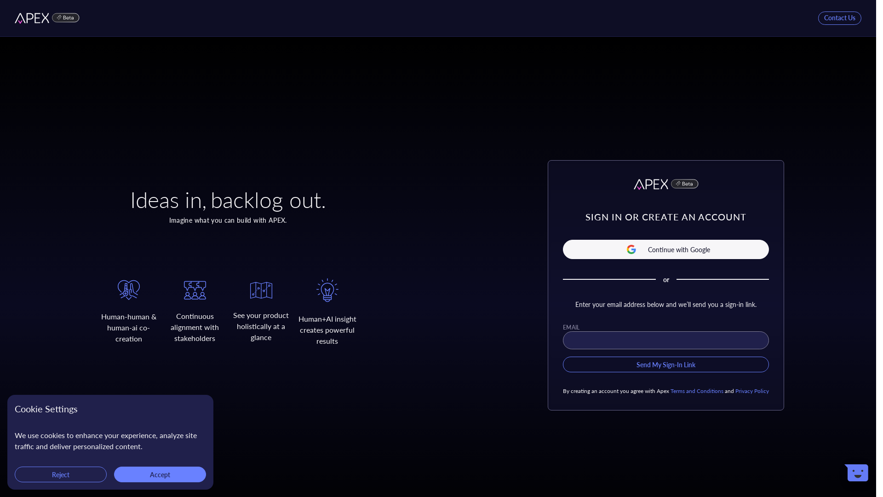
Task: Accept the cookie settings
Action: (x=160, y=474)
